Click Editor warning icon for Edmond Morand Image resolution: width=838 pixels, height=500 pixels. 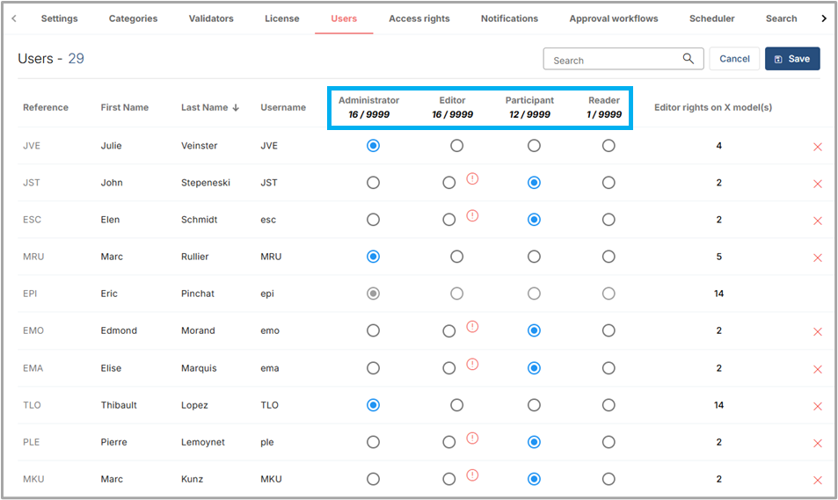[472, 327]
